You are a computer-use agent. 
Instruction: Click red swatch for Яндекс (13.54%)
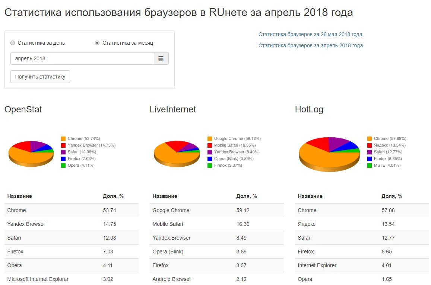[x=370, y=145]
